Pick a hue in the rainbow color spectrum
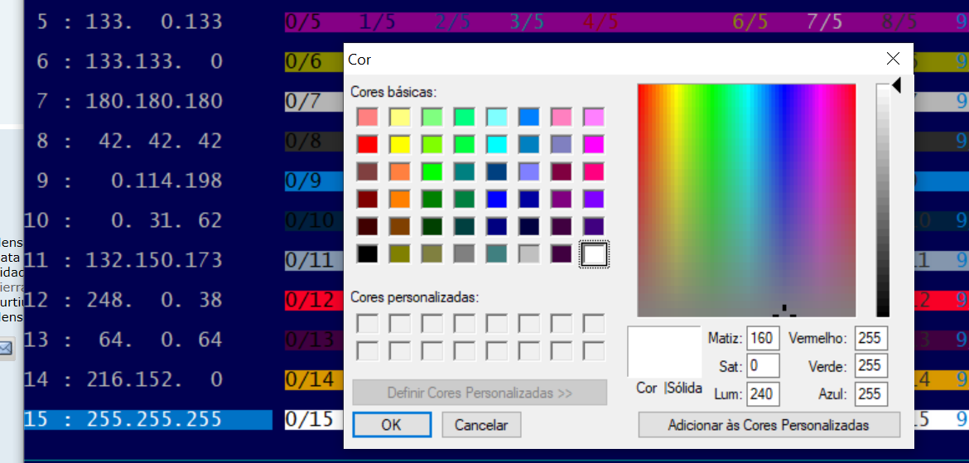969x463 pixels. click(x=746, y=200)
